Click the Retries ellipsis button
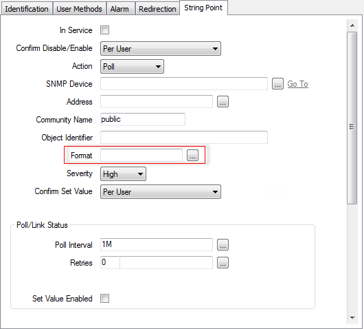This screenshot has width=364, height=329. [223, 263]
